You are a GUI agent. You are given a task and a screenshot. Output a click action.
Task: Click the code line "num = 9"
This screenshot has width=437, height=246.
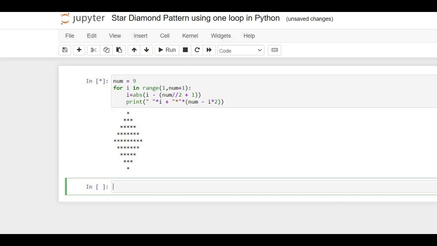(x=125, y=81)
